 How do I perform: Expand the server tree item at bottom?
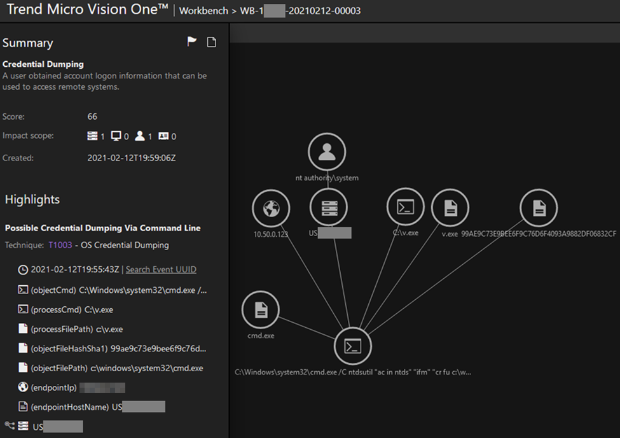9,426
